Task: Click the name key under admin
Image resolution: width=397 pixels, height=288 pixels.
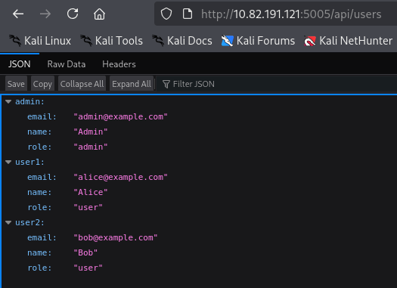Action: pyautogui.click(x=39, y=132)
